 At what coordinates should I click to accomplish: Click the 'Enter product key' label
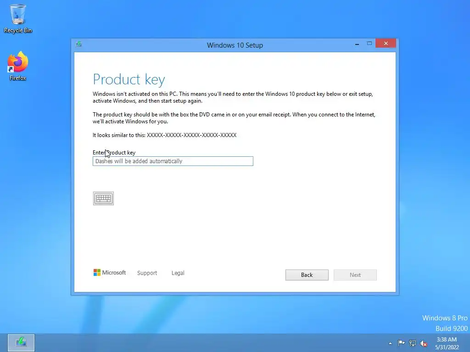[114, 152]
